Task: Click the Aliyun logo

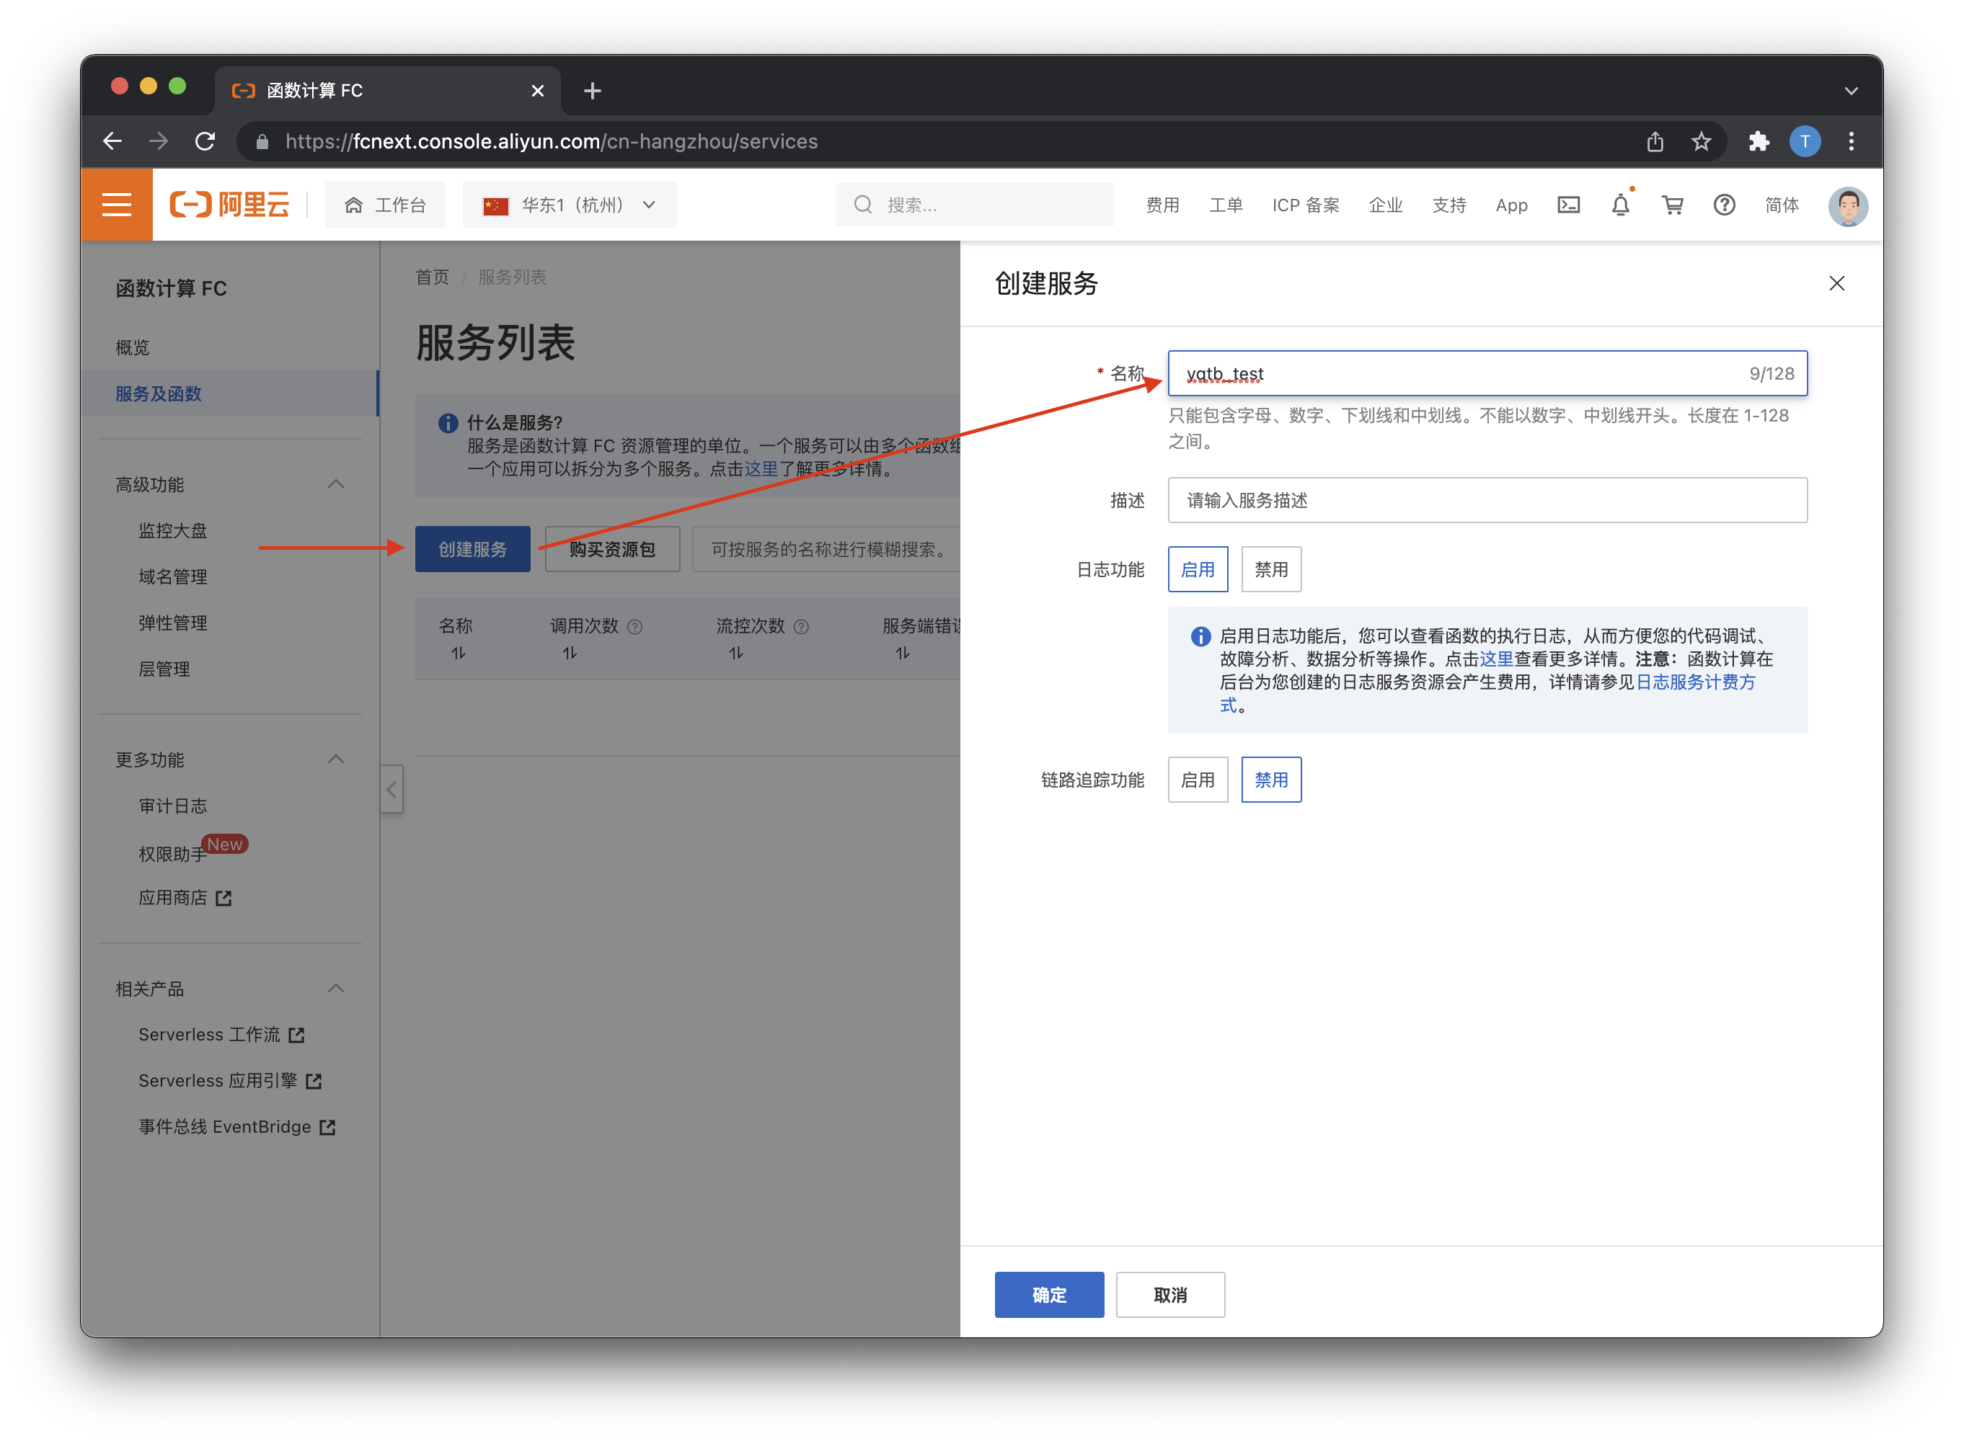Action: coord(229,205)
